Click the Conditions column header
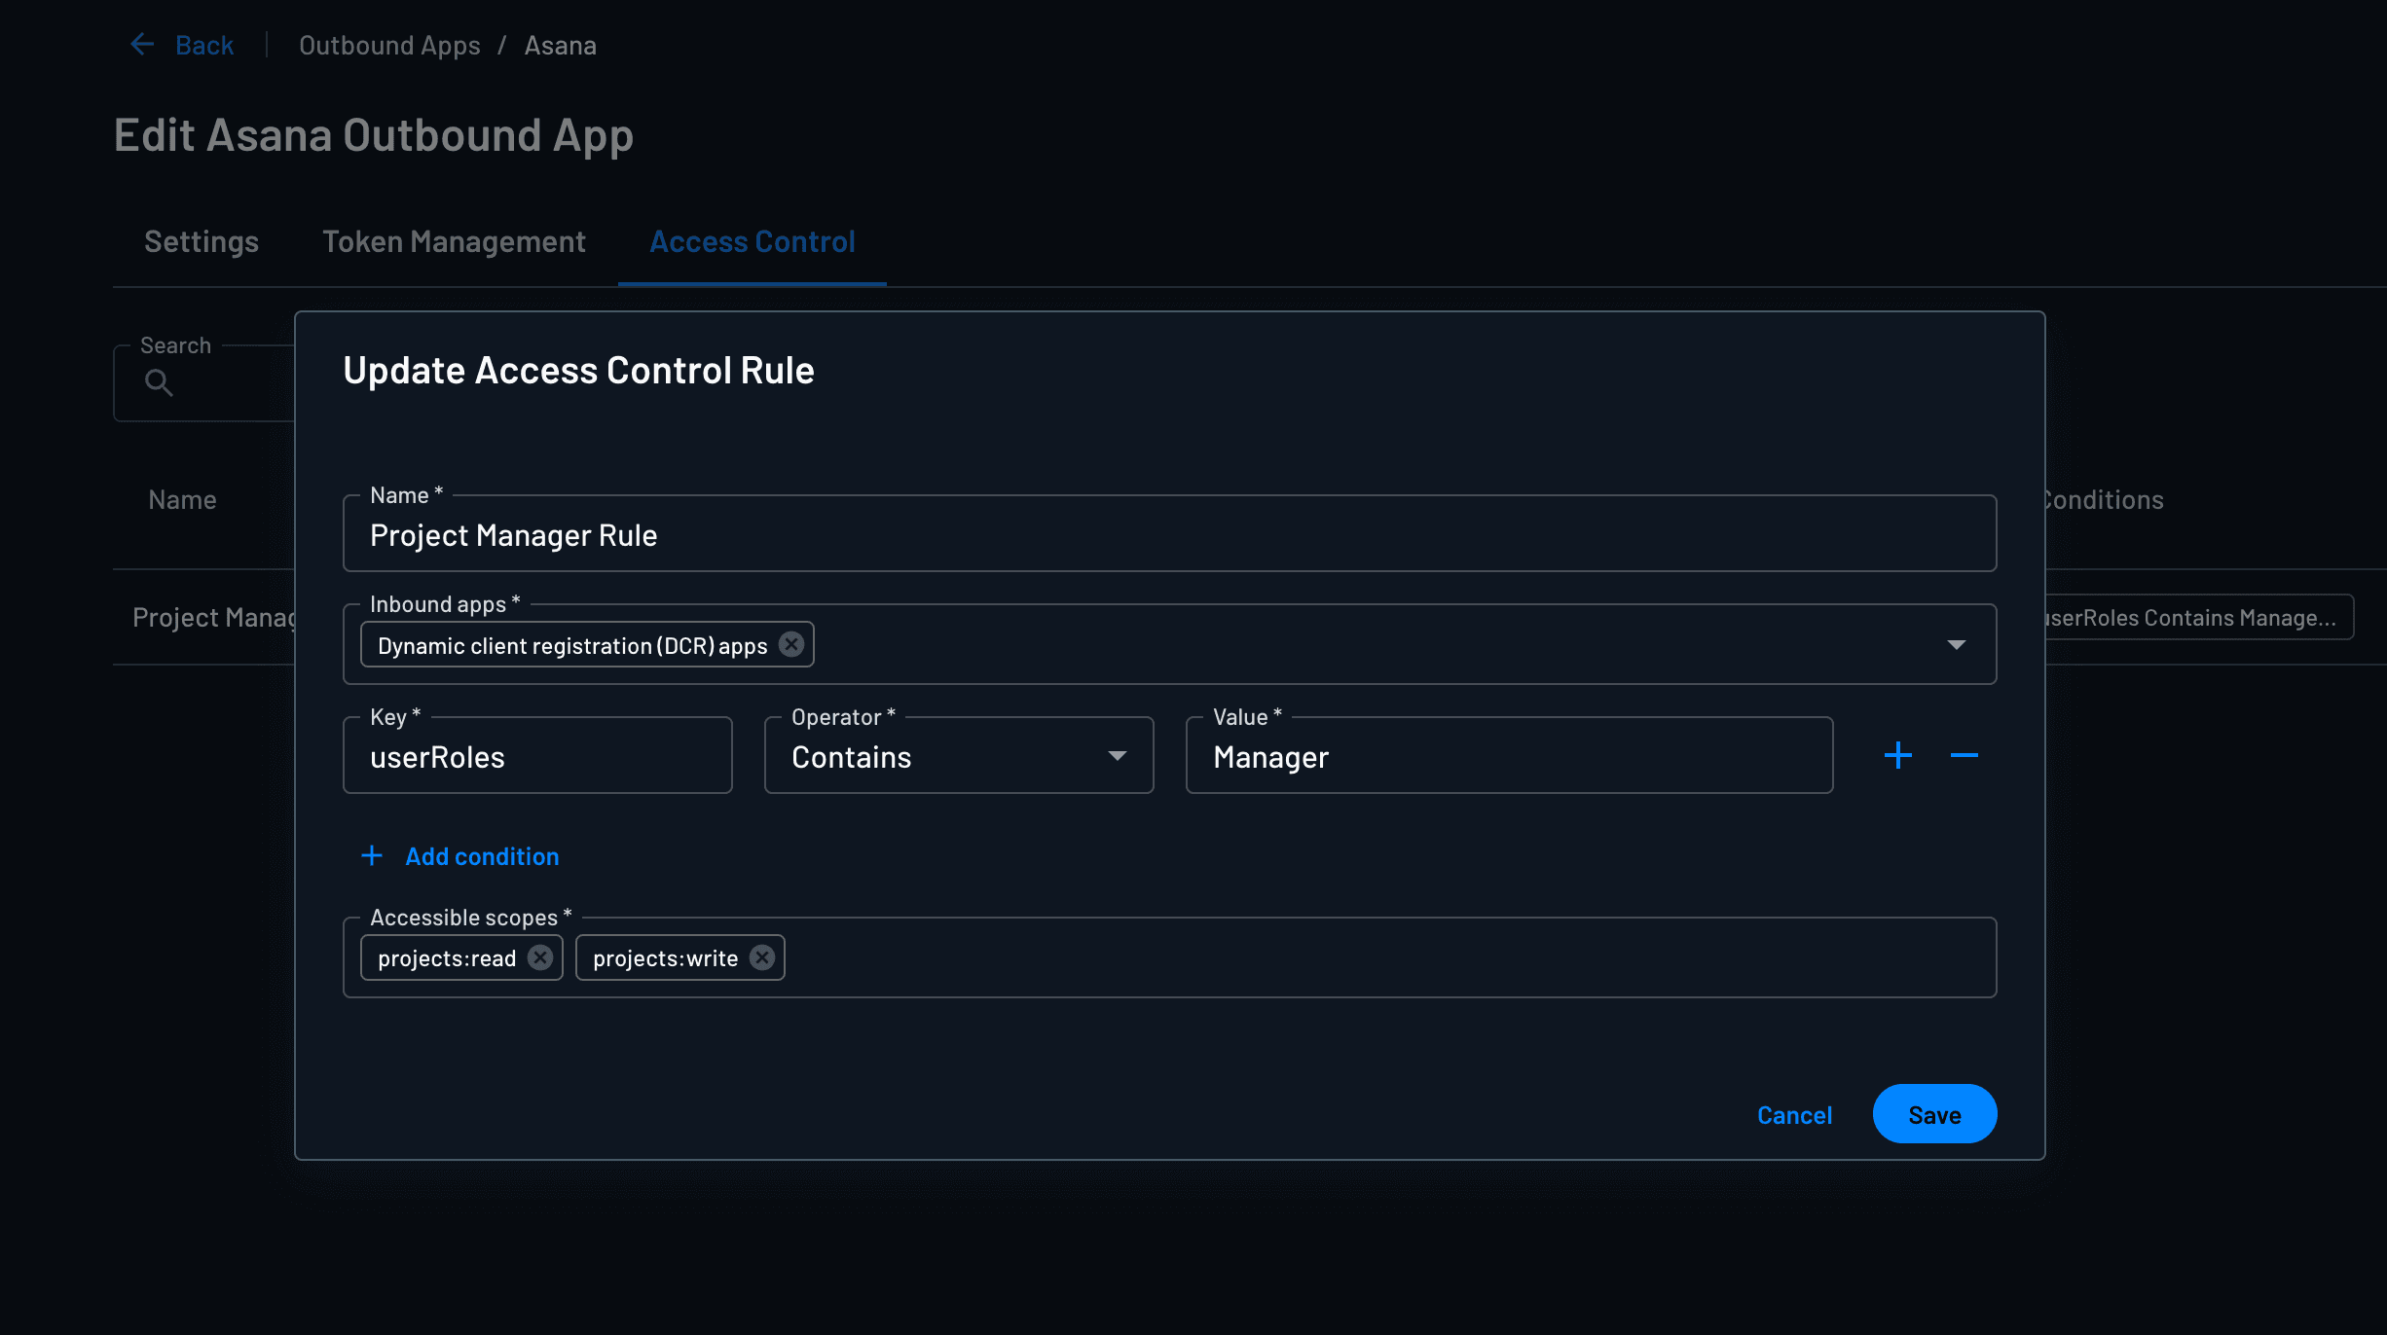The width and height of the screenshot is (2387, 1335). tap(2105, 500)
